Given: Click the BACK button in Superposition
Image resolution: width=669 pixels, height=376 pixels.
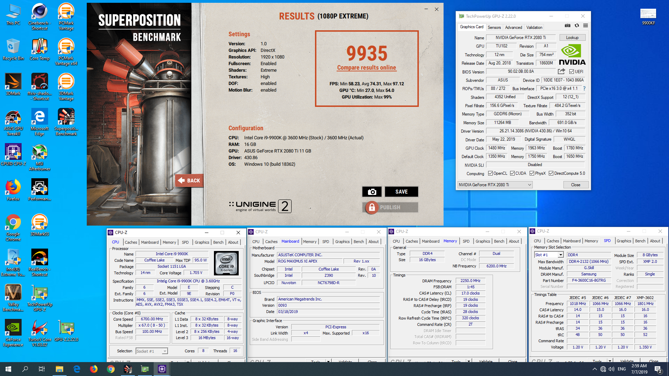Looking at the screenshot, I should coord(189,180).
